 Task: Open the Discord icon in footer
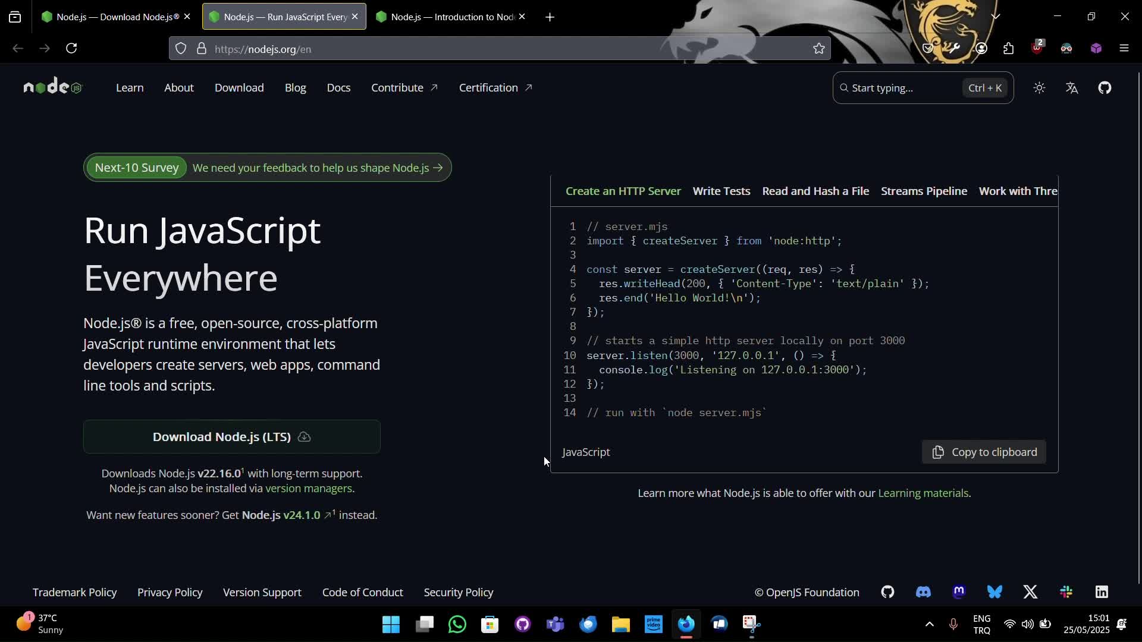point(923,592)
